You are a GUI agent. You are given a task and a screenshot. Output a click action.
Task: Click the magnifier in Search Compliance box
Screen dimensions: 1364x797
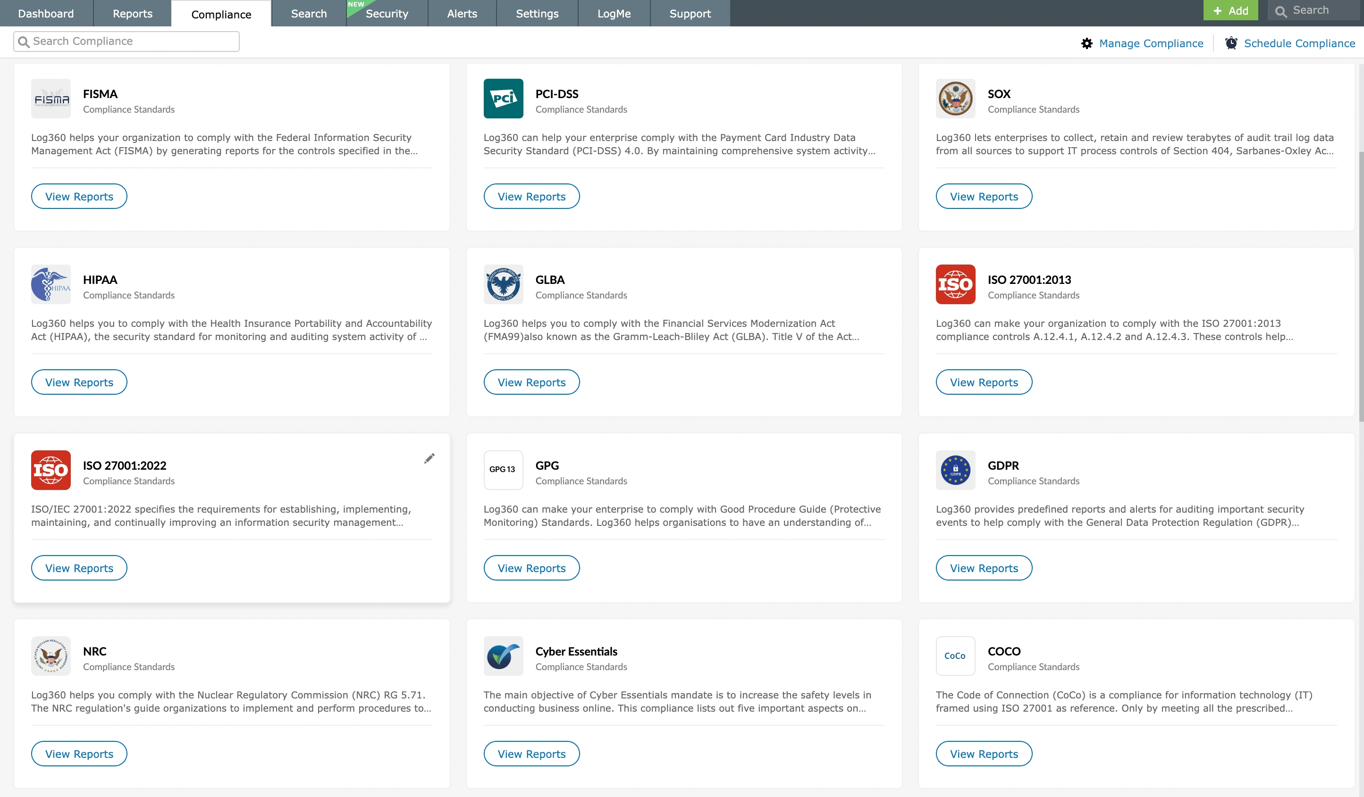coord(23,42)
